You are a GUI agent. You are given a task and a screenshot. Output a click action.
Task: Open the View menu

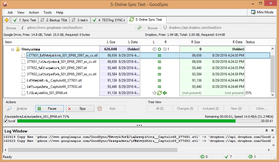(21, 13)
